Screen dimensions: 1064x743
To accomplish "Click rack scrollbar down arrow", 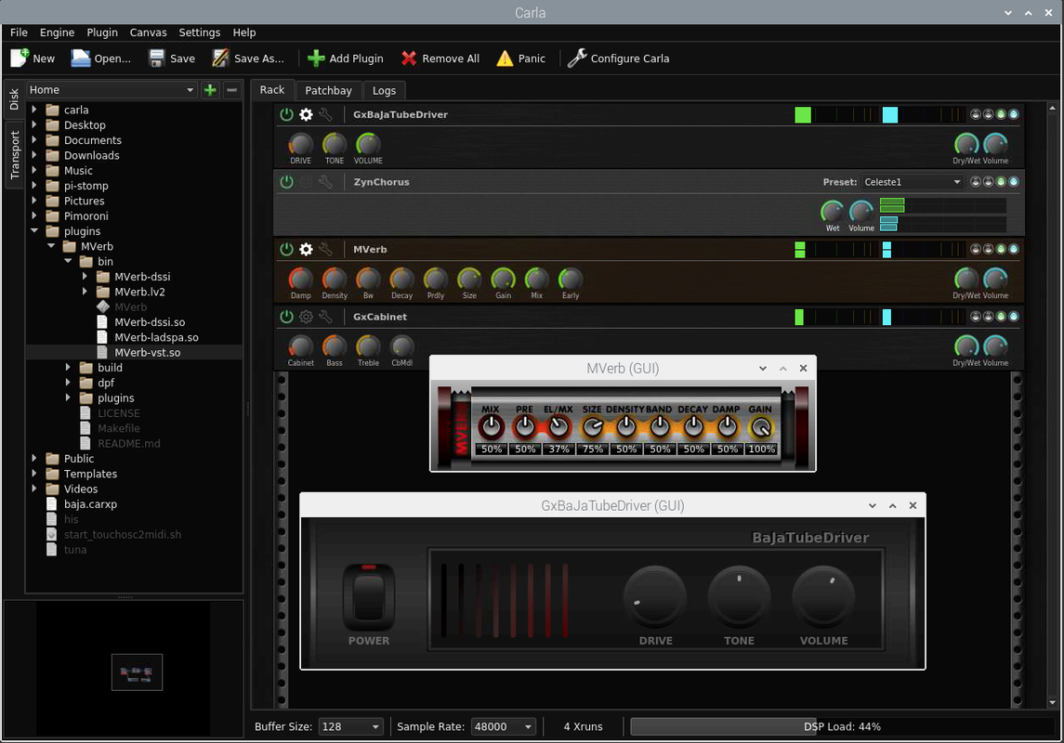I will 1052,703.
